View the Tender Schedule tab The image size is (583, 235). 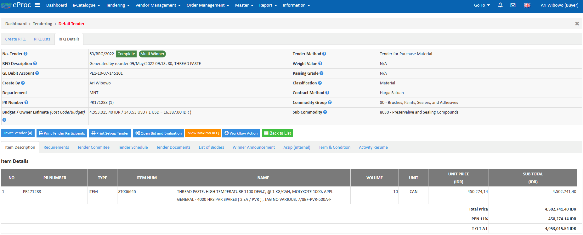133,147
